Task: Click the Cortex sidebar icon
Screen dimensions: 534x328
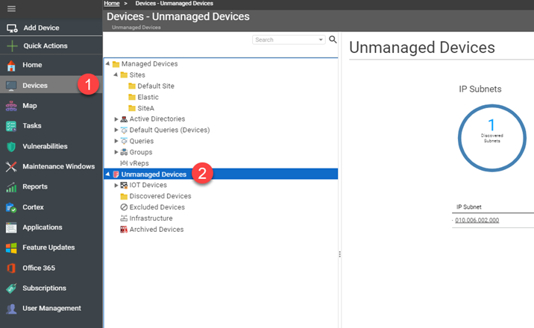Action: pos(11,207)
